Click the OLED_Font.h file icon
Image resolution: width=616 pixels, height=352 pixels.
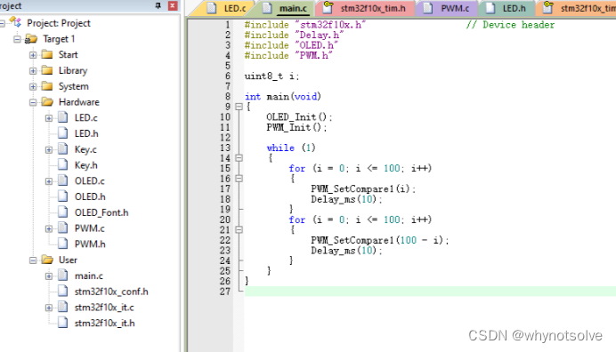(x=63, y=212)
